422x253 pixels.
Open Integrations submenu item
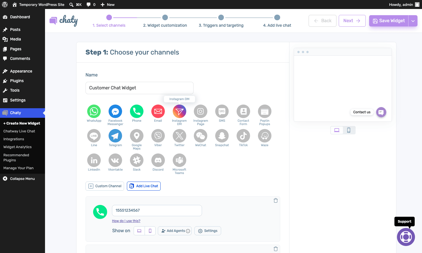(x=14, y=139)
